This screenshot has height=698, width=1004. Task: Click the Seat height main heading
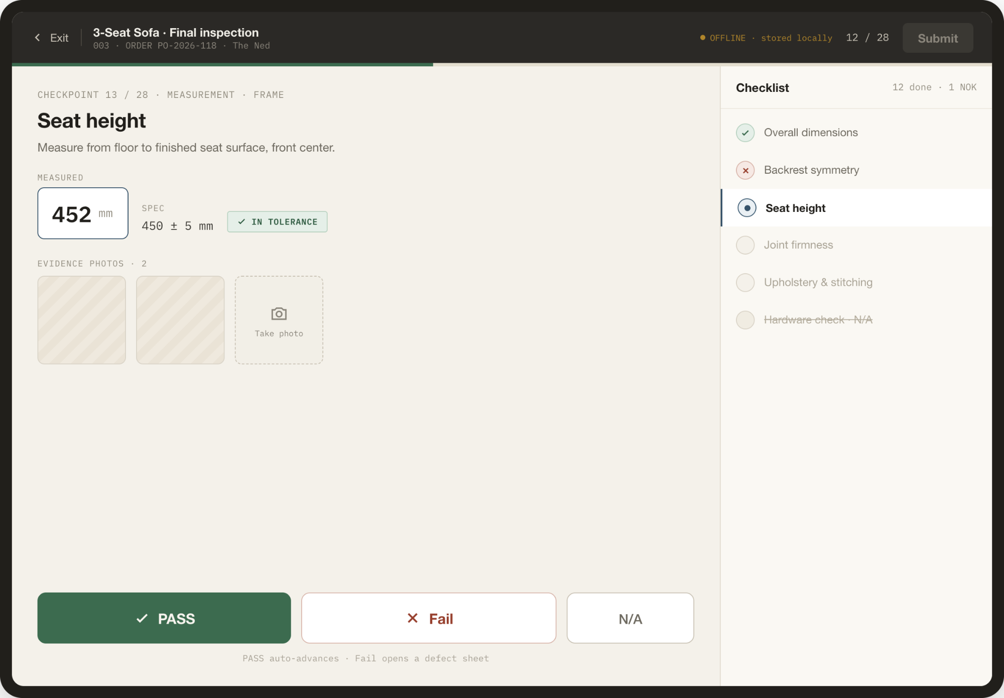coord(91,121)
